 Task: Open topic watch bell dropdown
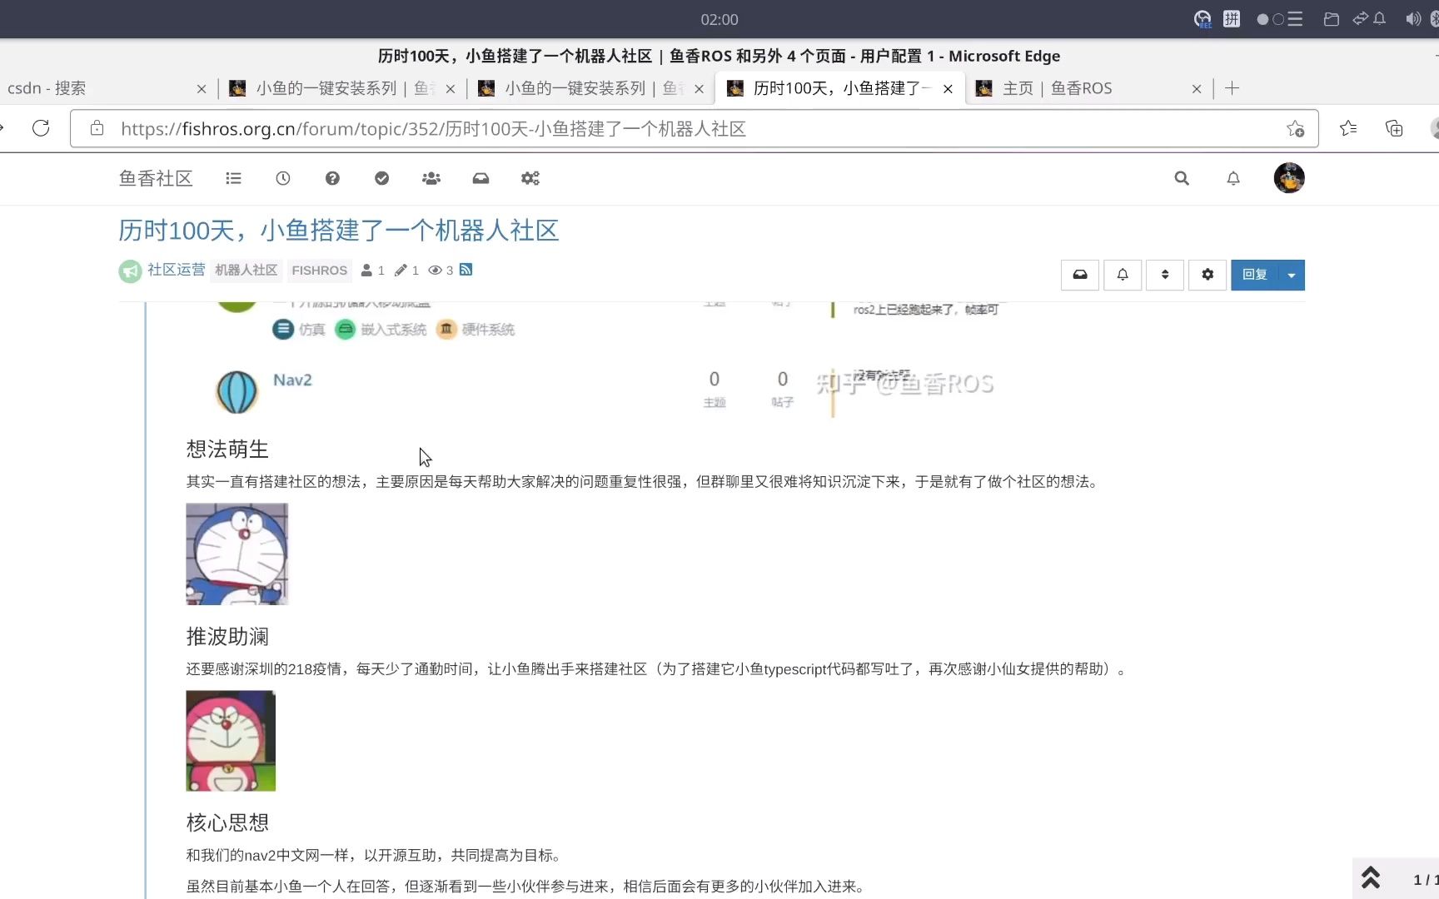pos(1123,275)
